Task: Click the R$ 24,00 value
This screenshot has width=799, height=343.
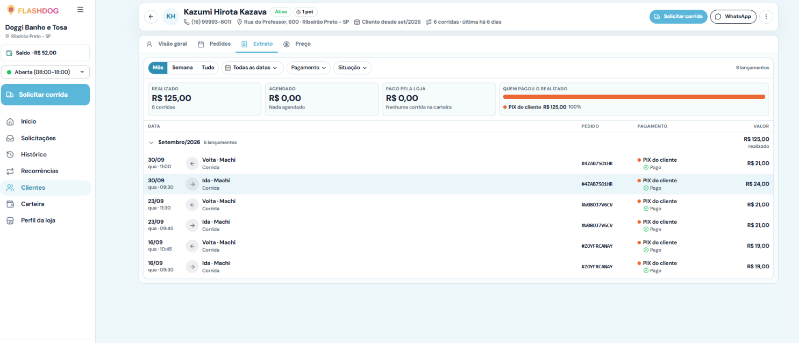Action: [x=757, y=184]
